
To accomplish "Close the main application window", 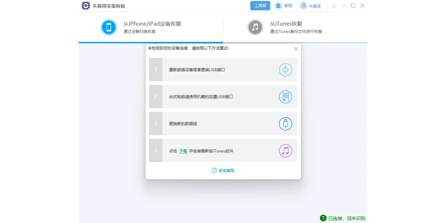I will tap(362, 6).
